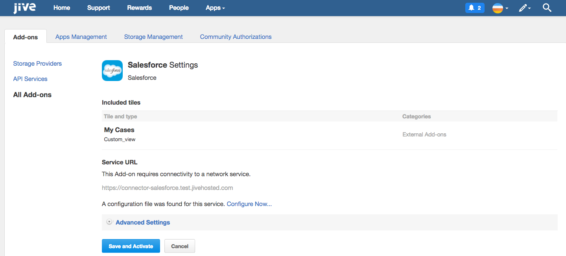This screenshot has width=566, height=256.
Task: Click the connector-salesforce service URL text
Action: coord(168,188)
